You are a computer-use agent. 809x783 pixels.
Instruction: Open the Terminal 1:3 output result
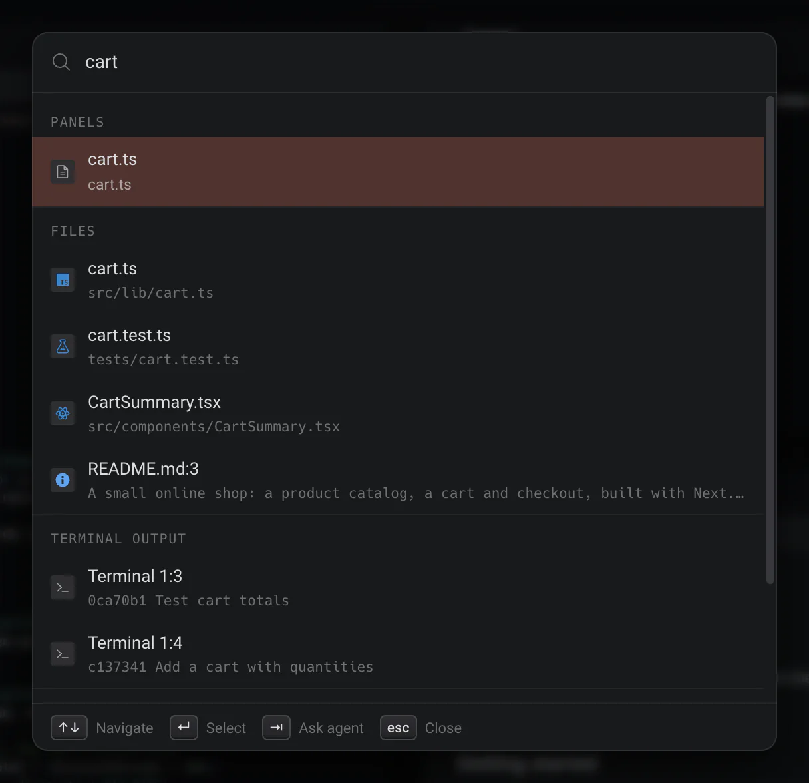pos(398,587)
